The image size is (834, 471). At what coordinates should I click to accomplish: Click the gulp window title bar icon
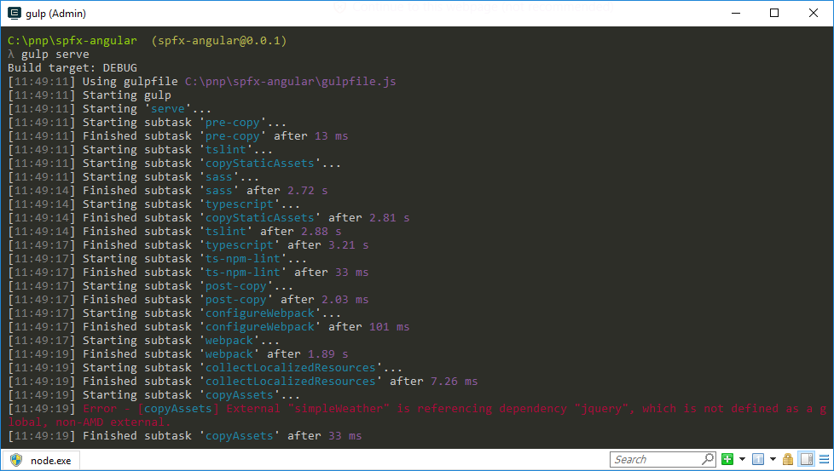[x=14, y=14]
